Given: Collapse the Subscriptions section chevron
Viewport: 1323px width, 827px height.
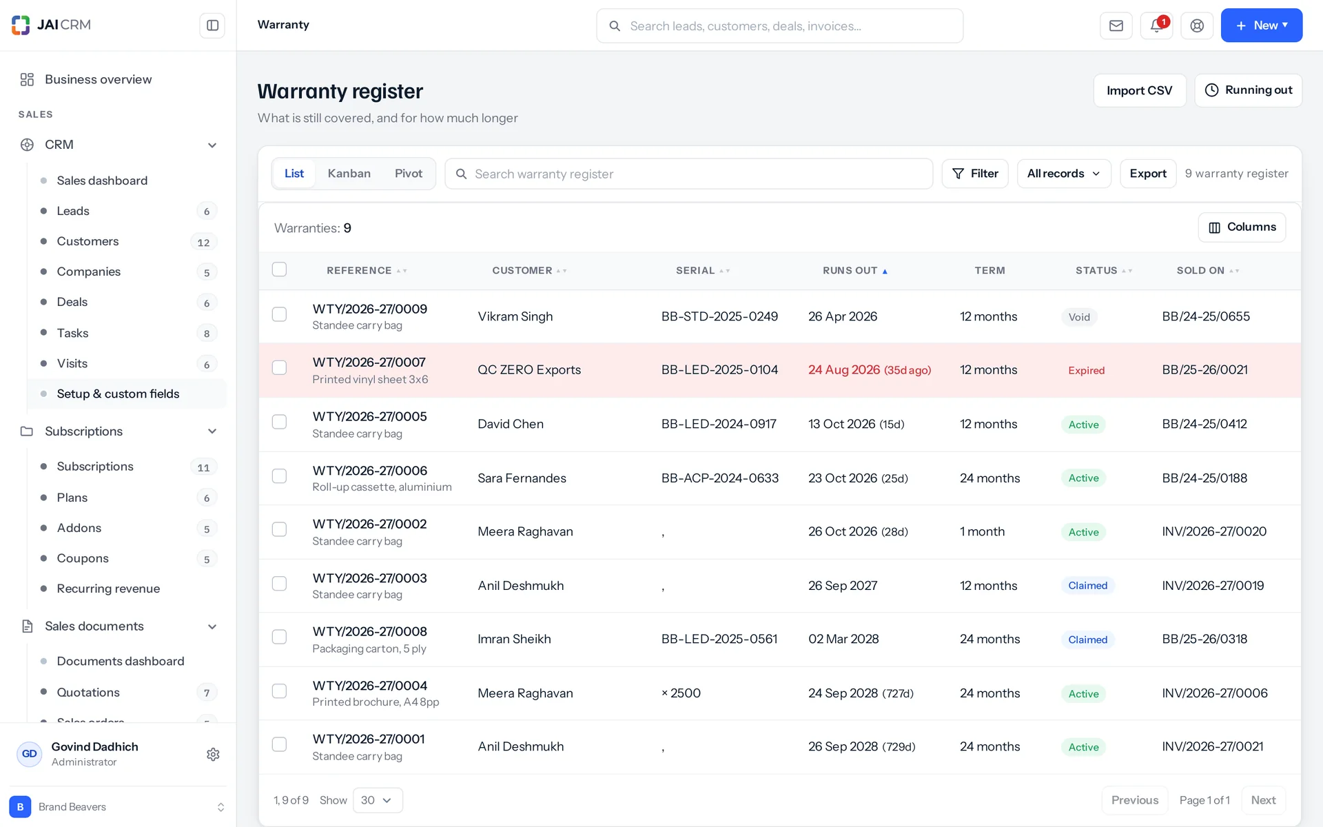Looking at the screenshot, I should tap(212, 431).
